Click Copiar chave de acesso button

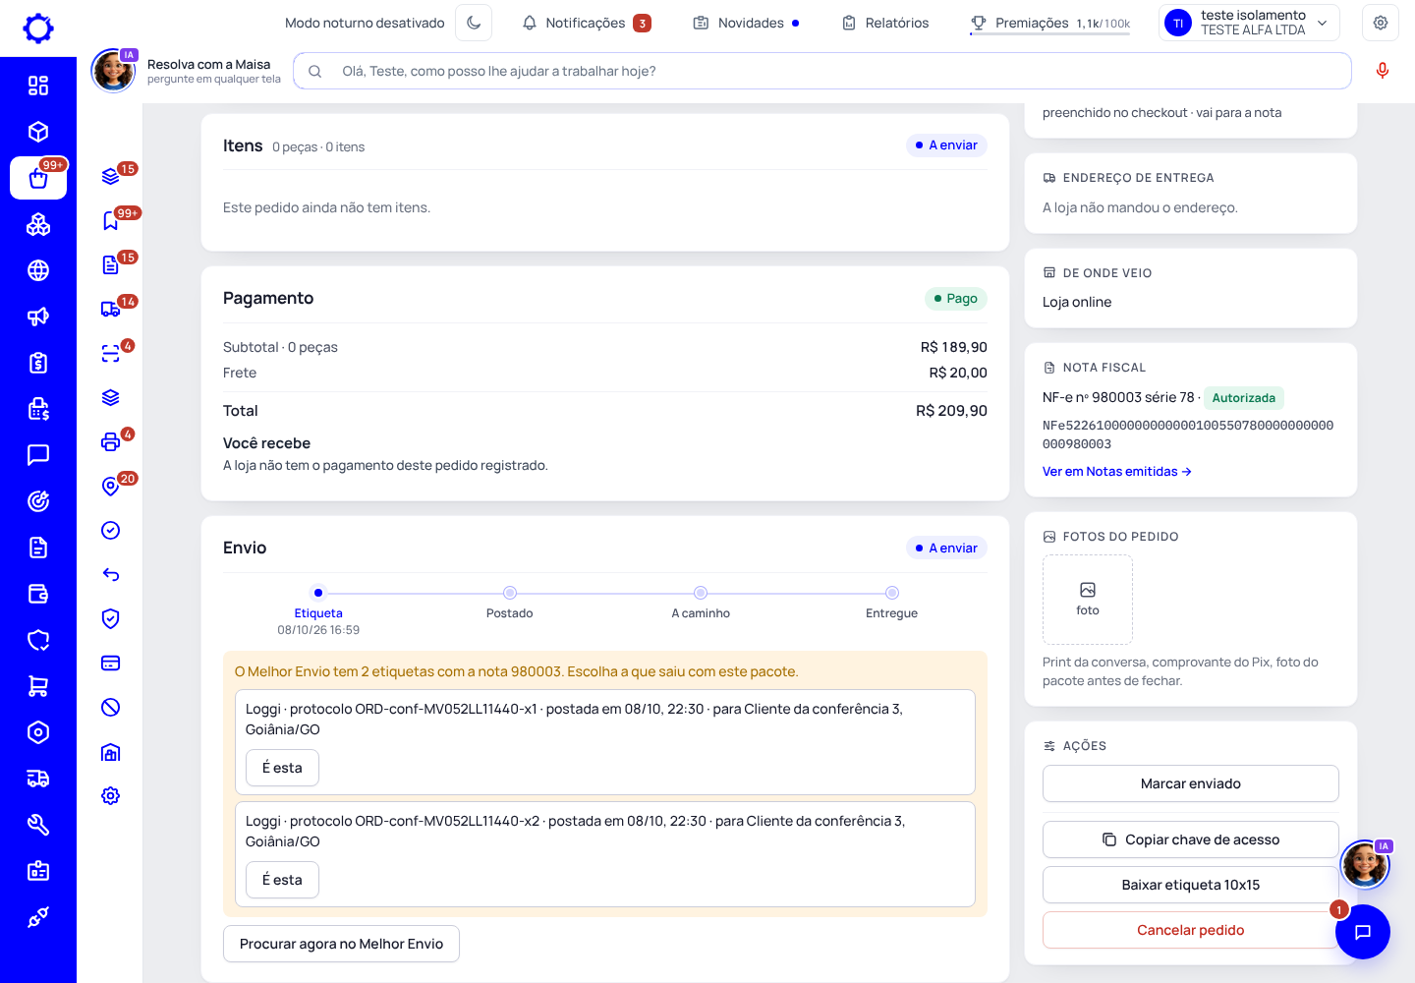coord(1191,839)
